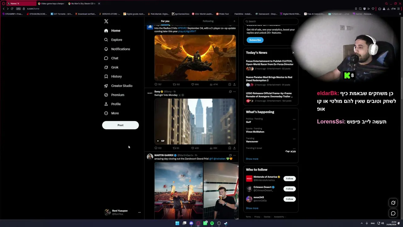Open more options on Martin Garrix post
Image resolution: width=403 pixels, height=227 pixels.
coord(234,155)
